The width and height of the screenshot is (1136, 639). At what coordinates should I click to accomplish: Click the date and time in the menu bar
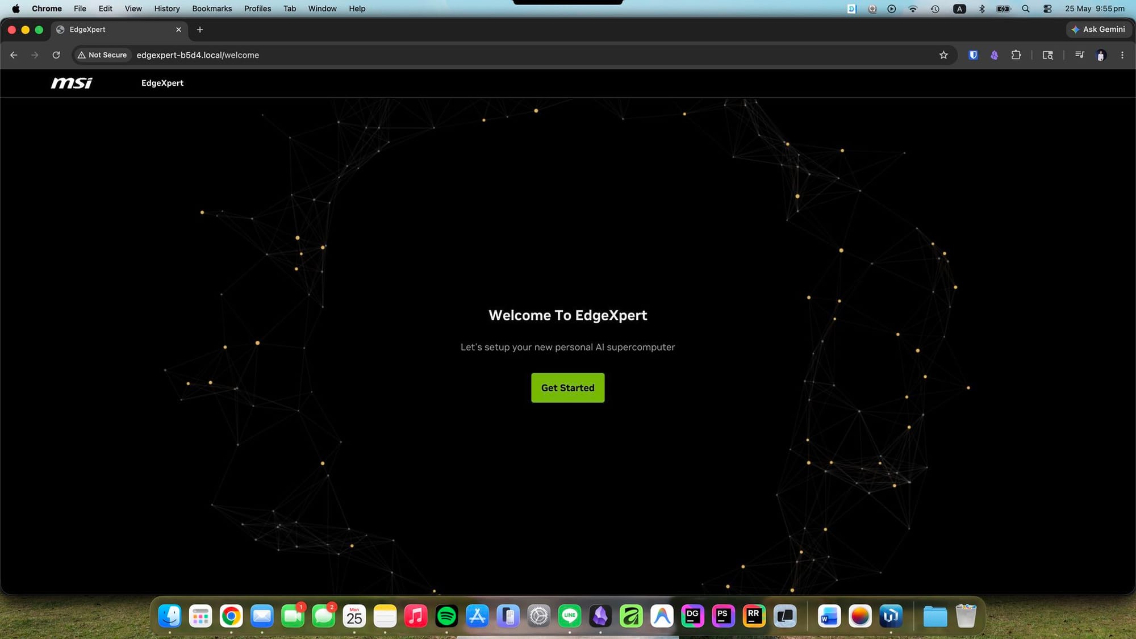tap(1095, 9)
